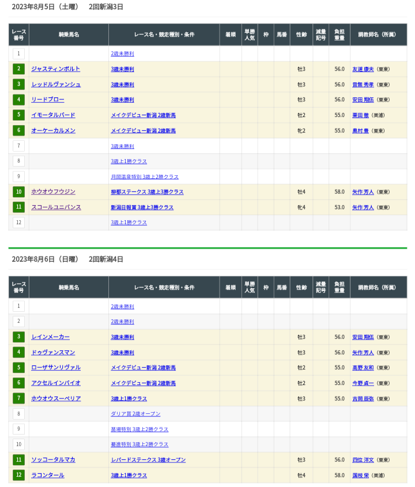415x487 pixels.
Task: Open race 柳都ステークス 3歳上3勝クラス
Action: click(147, 192)
